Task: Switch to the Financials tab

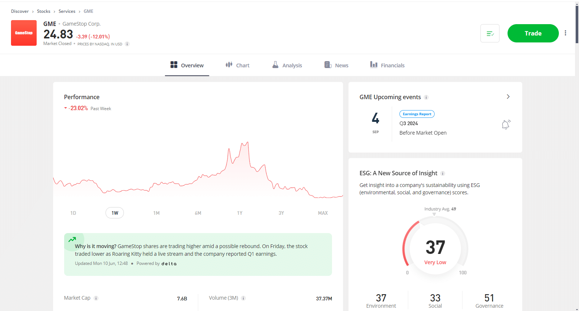Action: (x=387, y=65)
